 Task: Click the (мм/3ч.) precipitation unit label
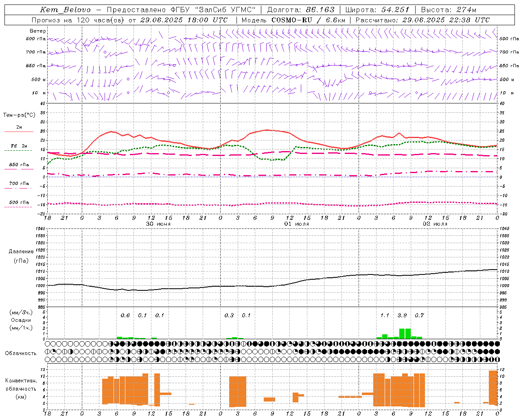21,312
